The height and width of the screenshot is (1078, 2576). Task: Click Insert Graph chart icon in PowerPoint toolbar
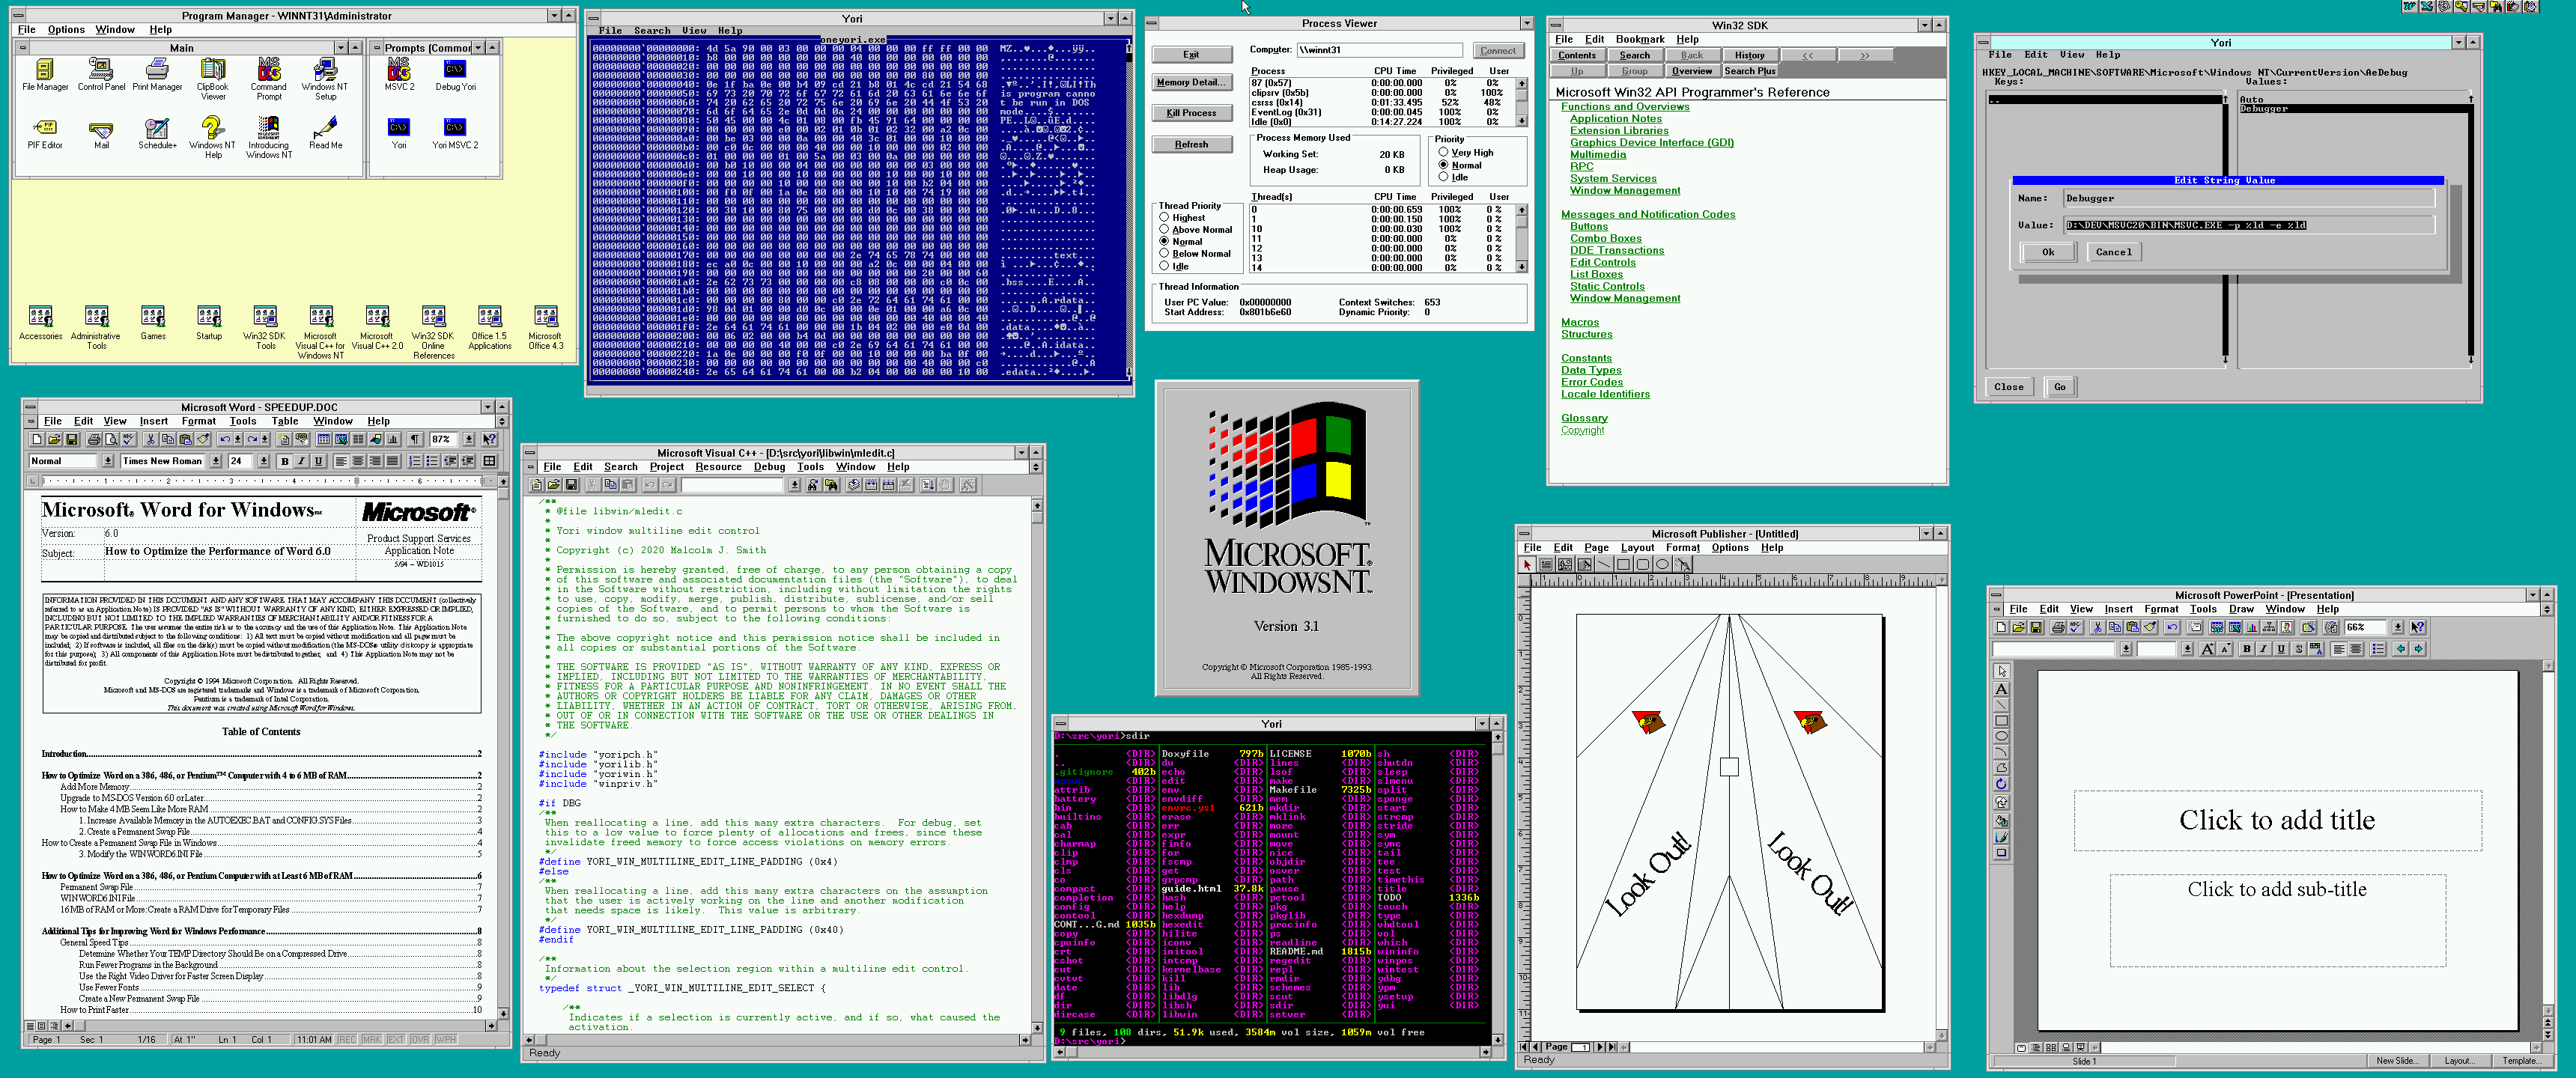(2252, 627)
